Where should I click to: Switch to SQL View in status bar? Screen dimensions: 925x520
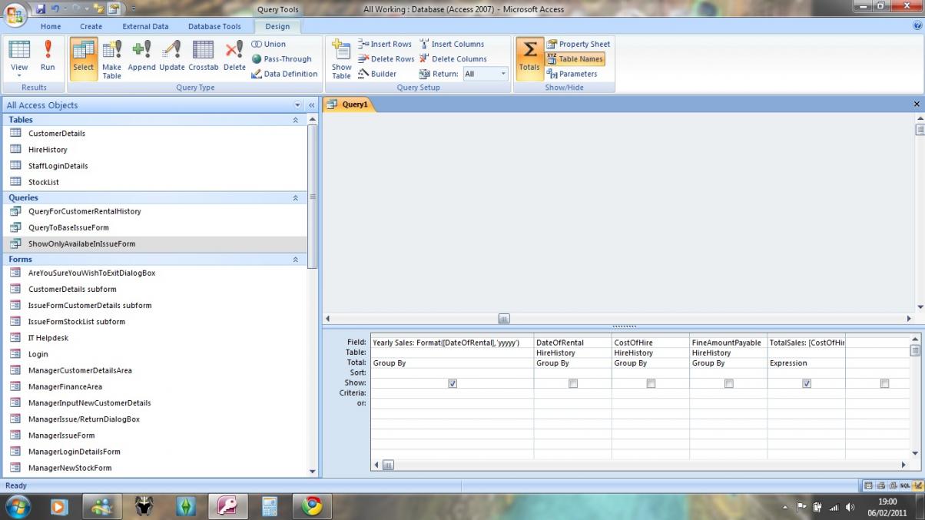pos(904,485)
